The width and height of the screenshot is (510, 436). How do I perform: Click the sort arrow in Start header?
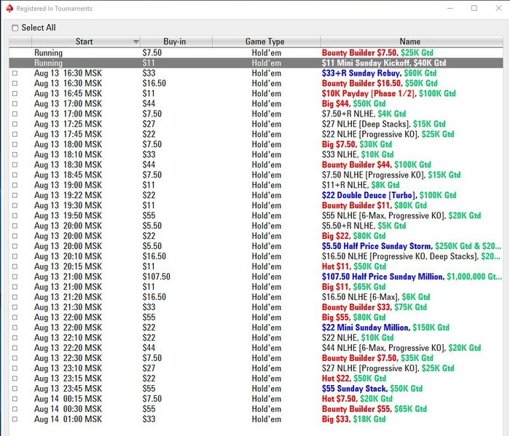point(136,41)
